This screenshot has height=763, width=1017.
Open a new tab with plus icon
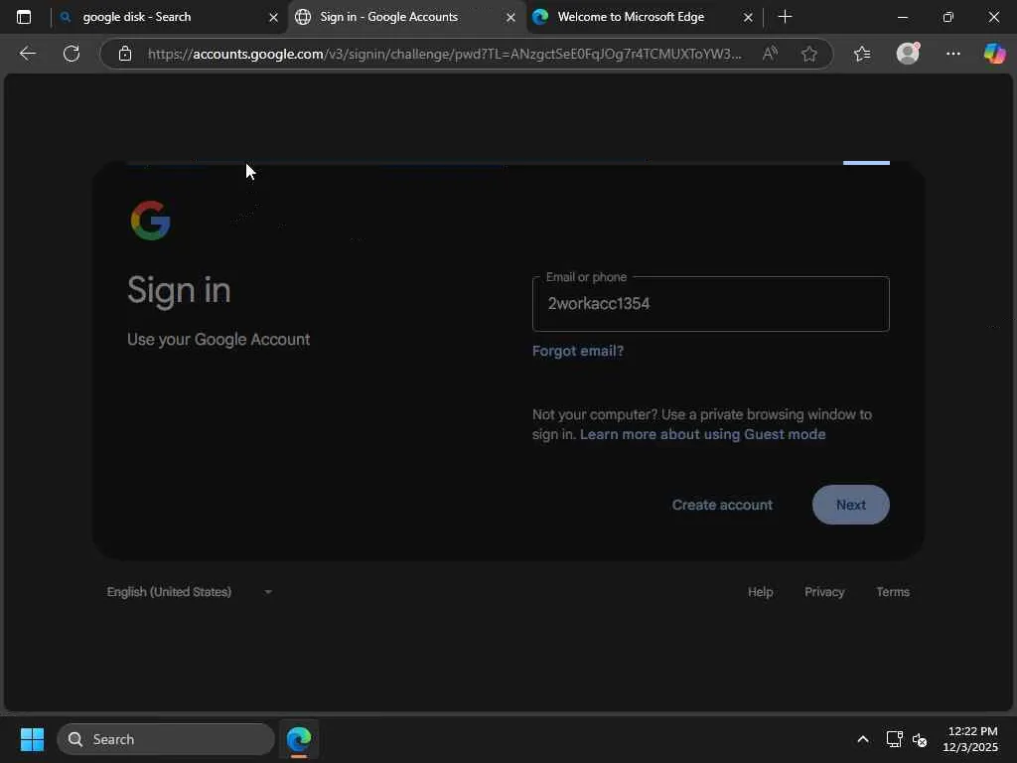[785, 17]
